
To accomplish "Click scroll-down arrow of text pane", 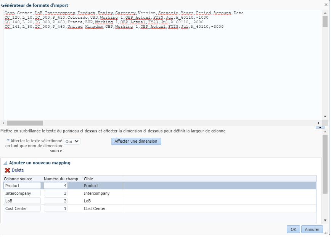I will (x=325, y=116).
